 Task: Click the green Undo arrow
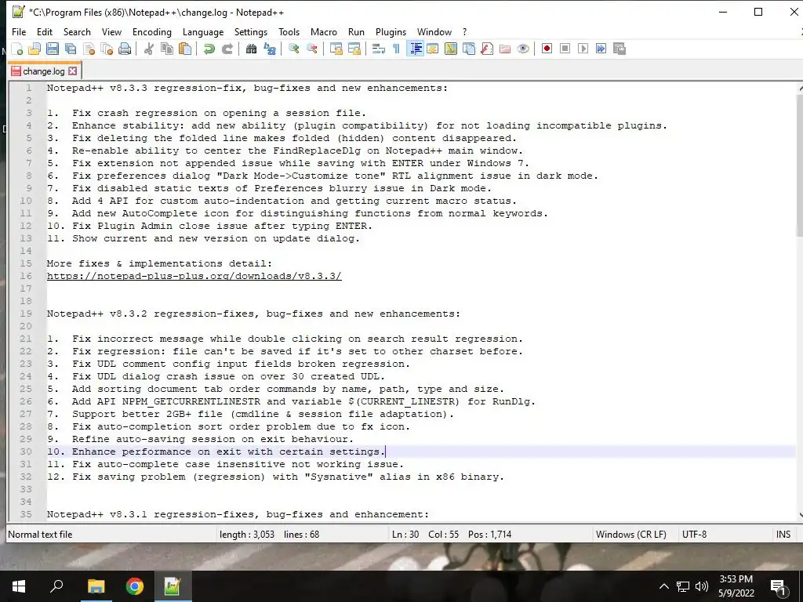[209, 49]
